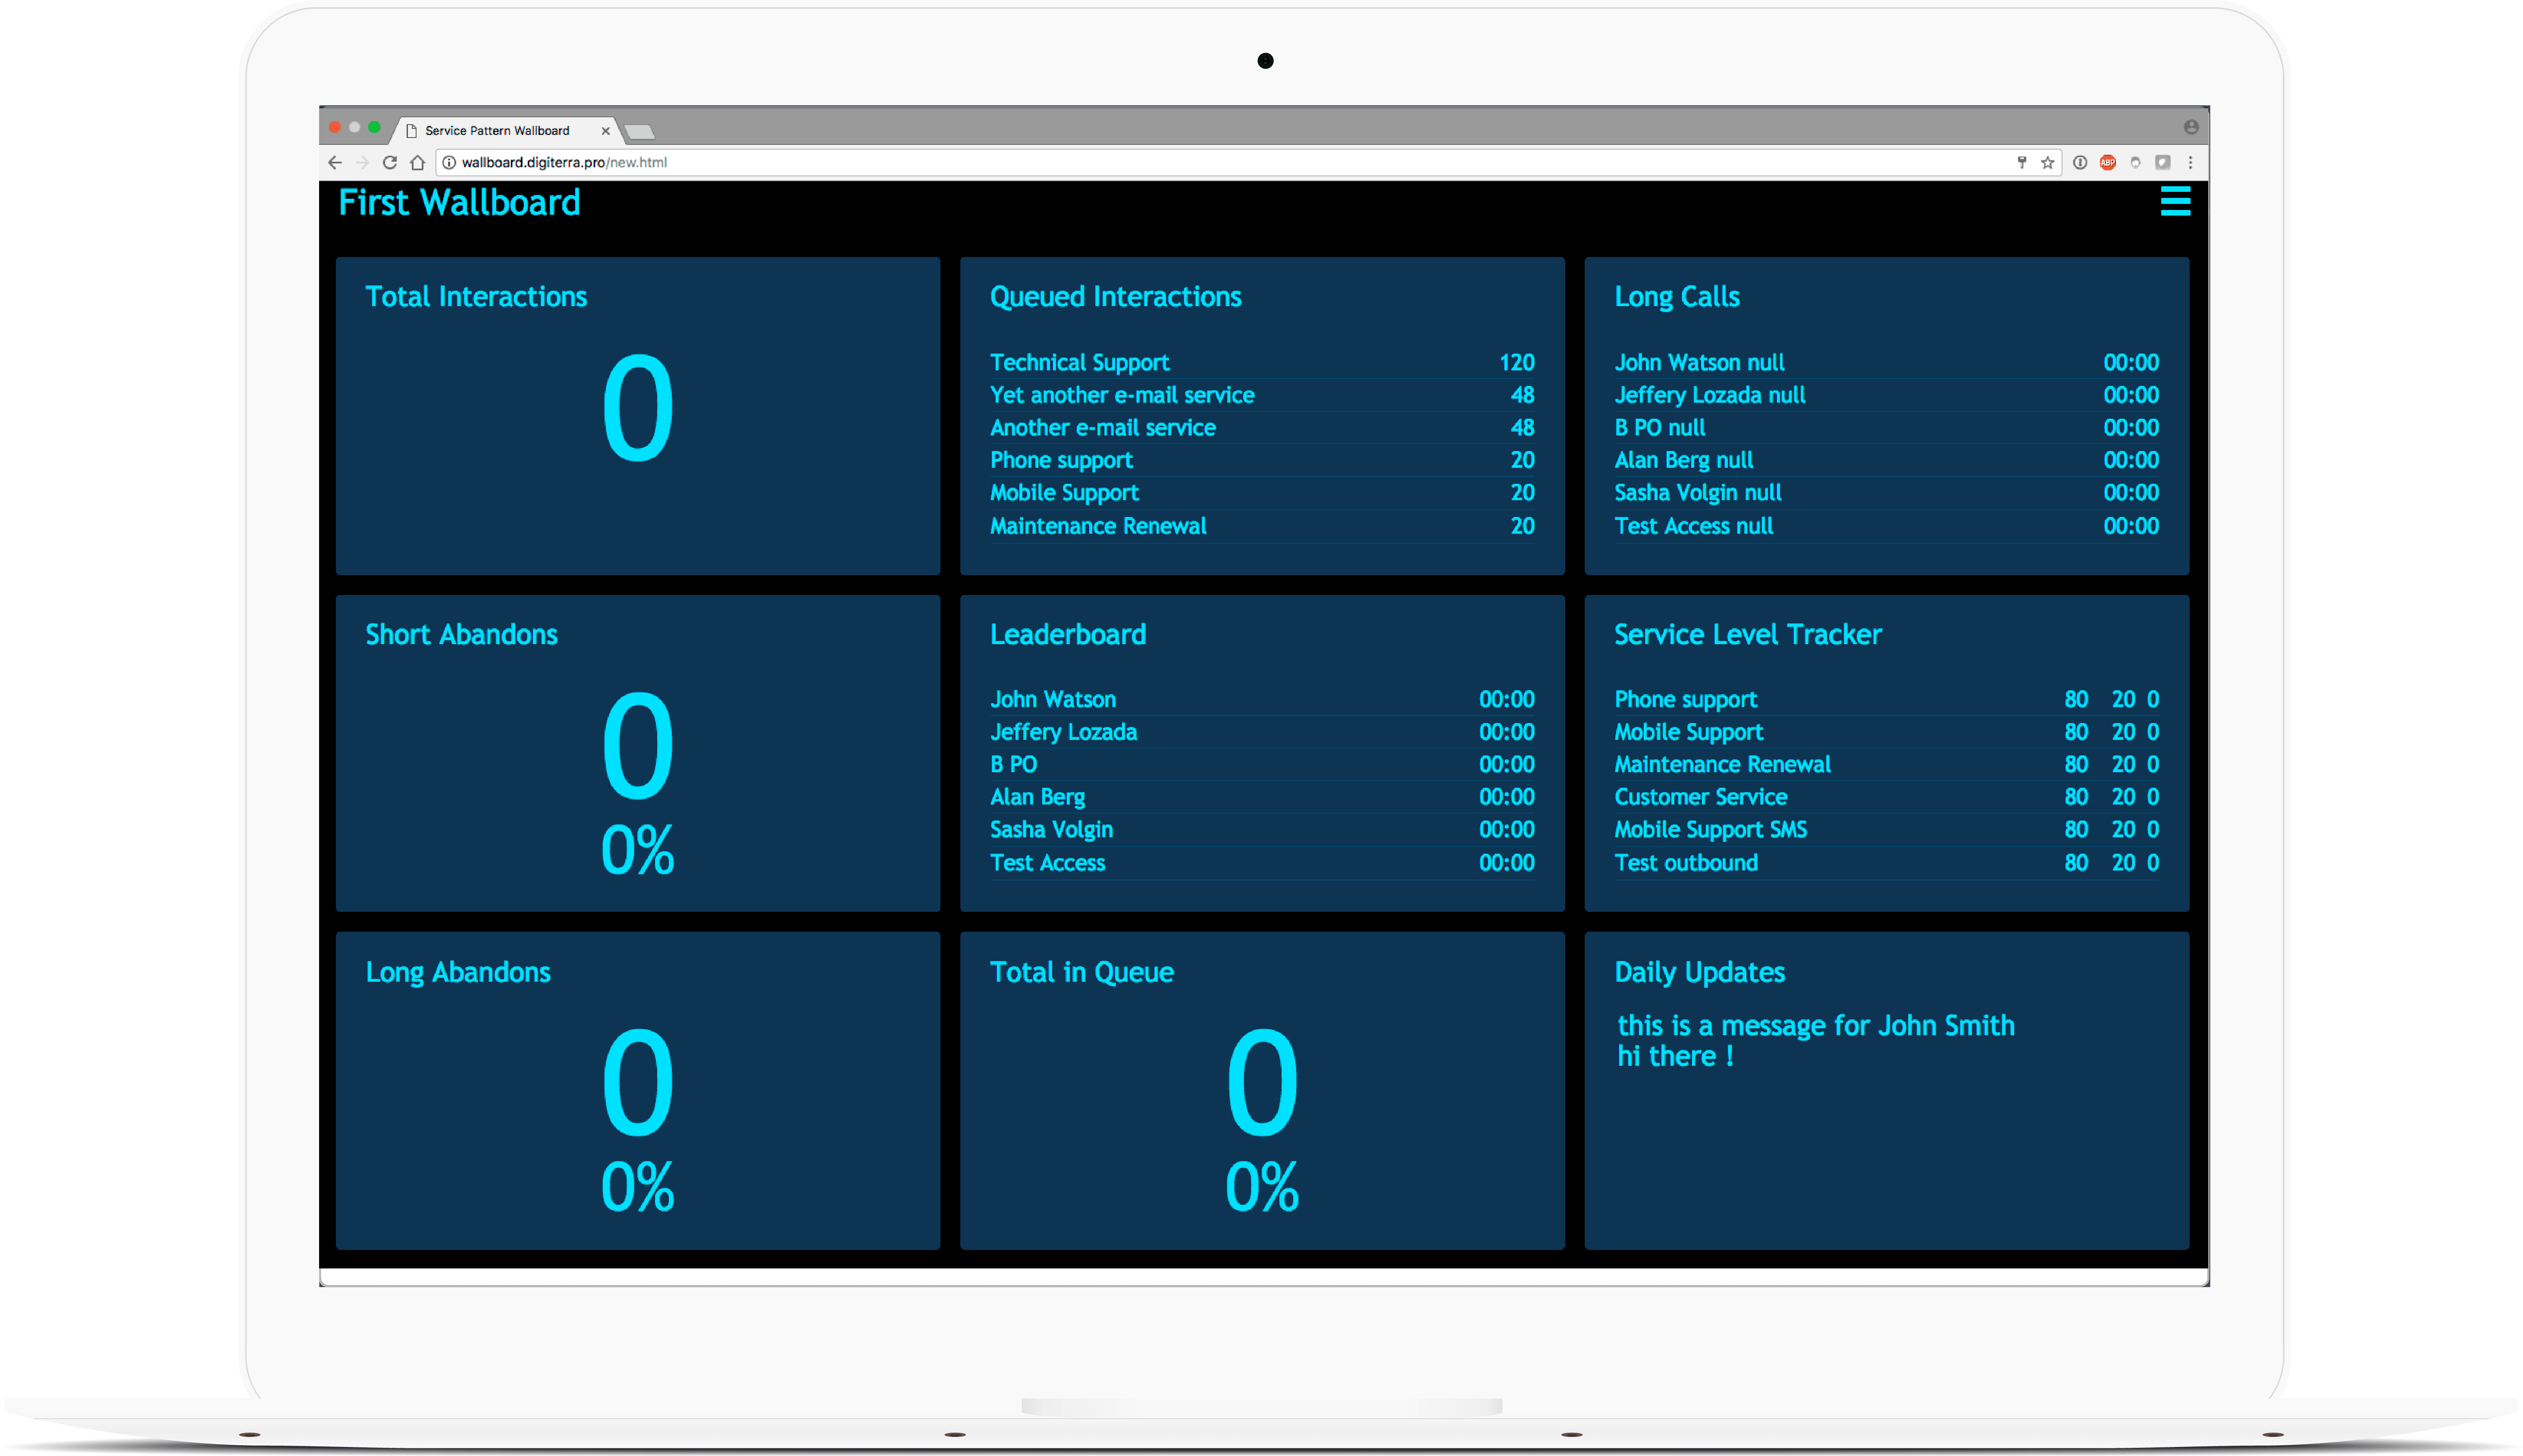Click the John Smith message in Daily Updates

1815,1026
